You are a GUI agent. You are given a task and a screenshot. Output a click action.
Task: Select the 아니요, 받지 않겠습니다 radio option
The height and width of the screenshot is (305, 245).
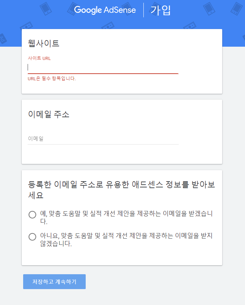click(x=32, y=237)
